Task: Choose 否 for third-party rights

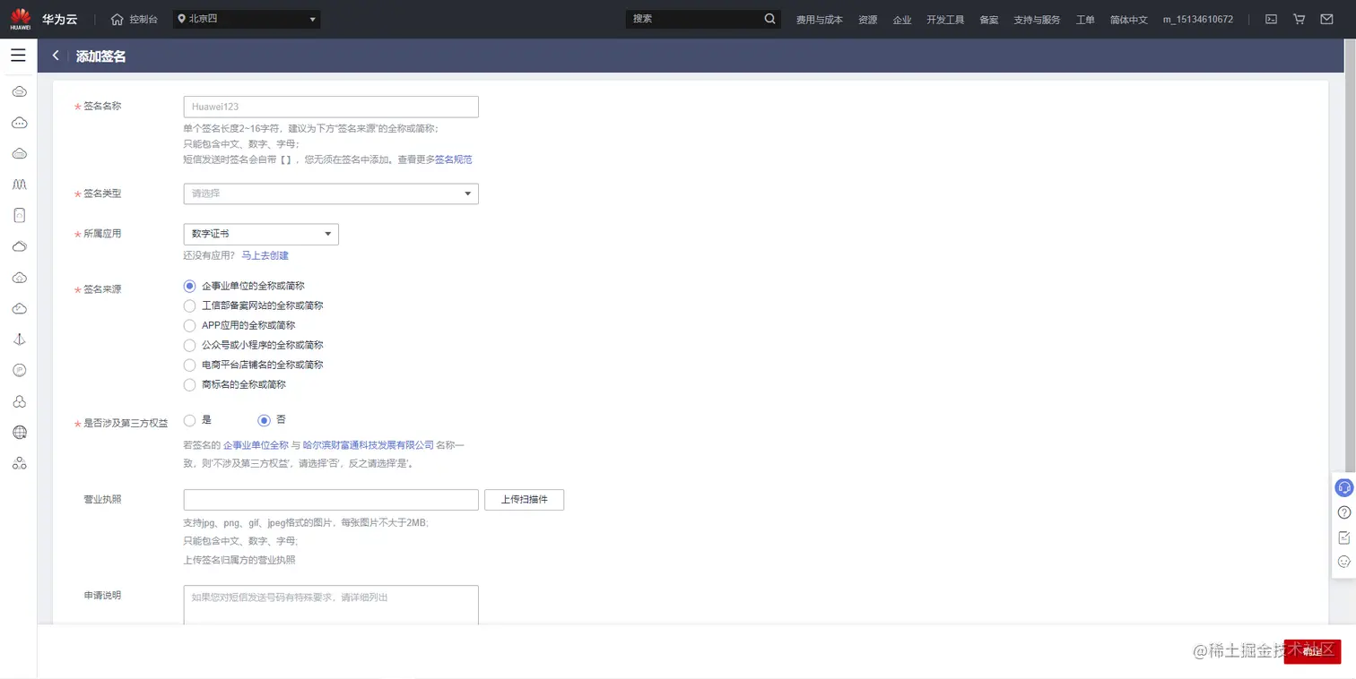Action: pos(264,420)
